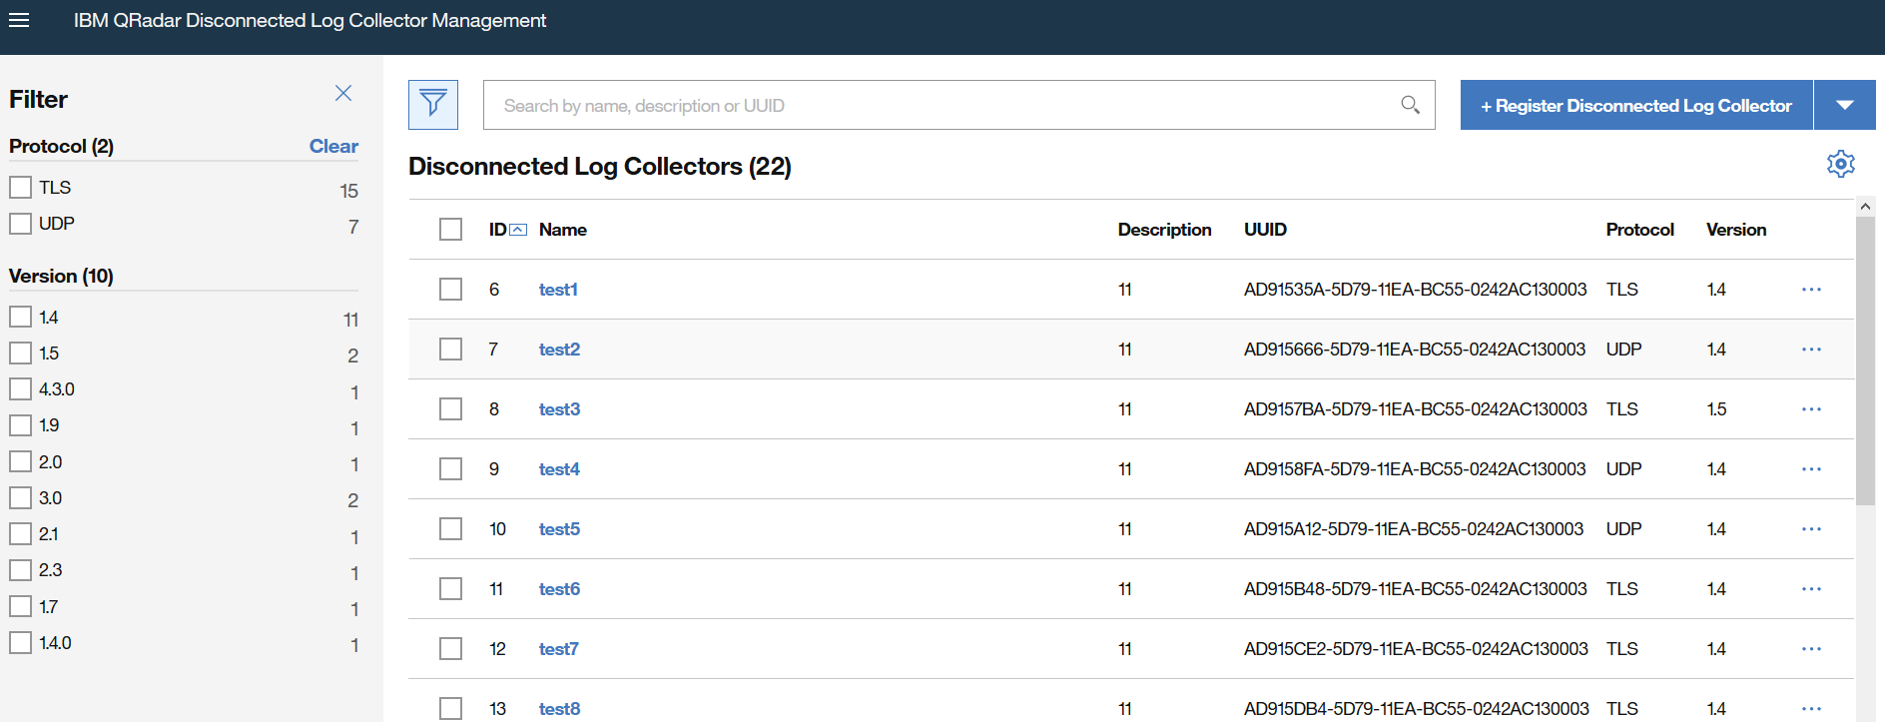
Task: Enable the TLS protocol filter
Action: click(x=21, y=188)
